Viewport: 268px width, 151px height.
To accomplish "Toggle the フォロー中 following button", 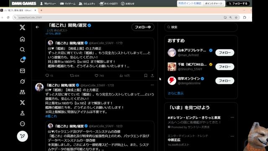I will coord(143,27).
